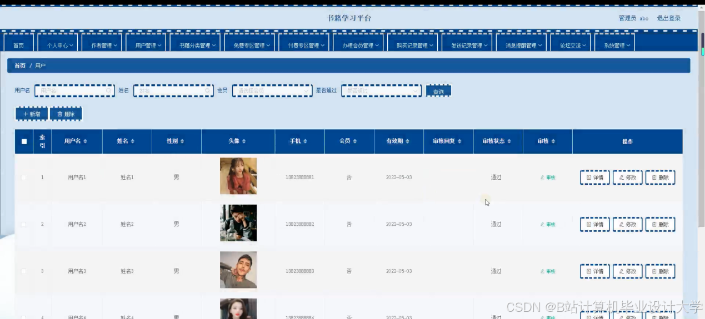This screenshot has width=705, height=319.
Task: Open 详情 for 用户名1 row
Action: click(x=595, y=178)
